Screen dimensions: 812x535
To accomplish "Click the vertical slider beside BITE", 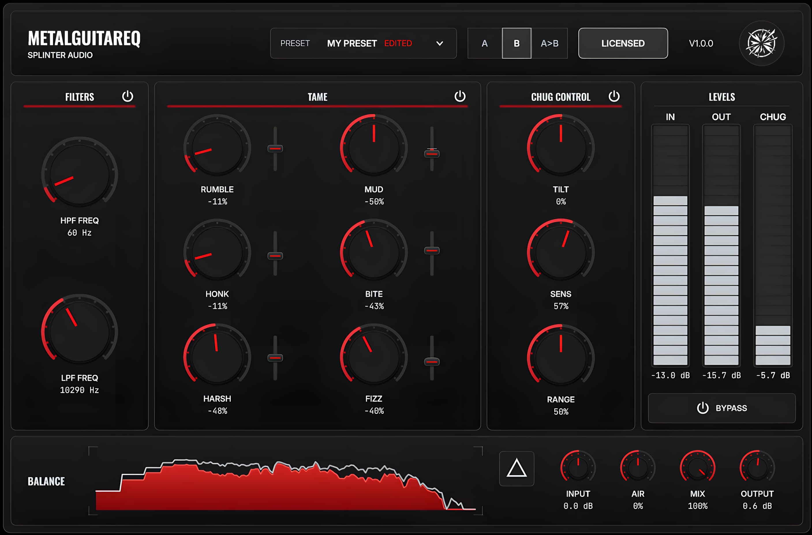I will 432,253.
